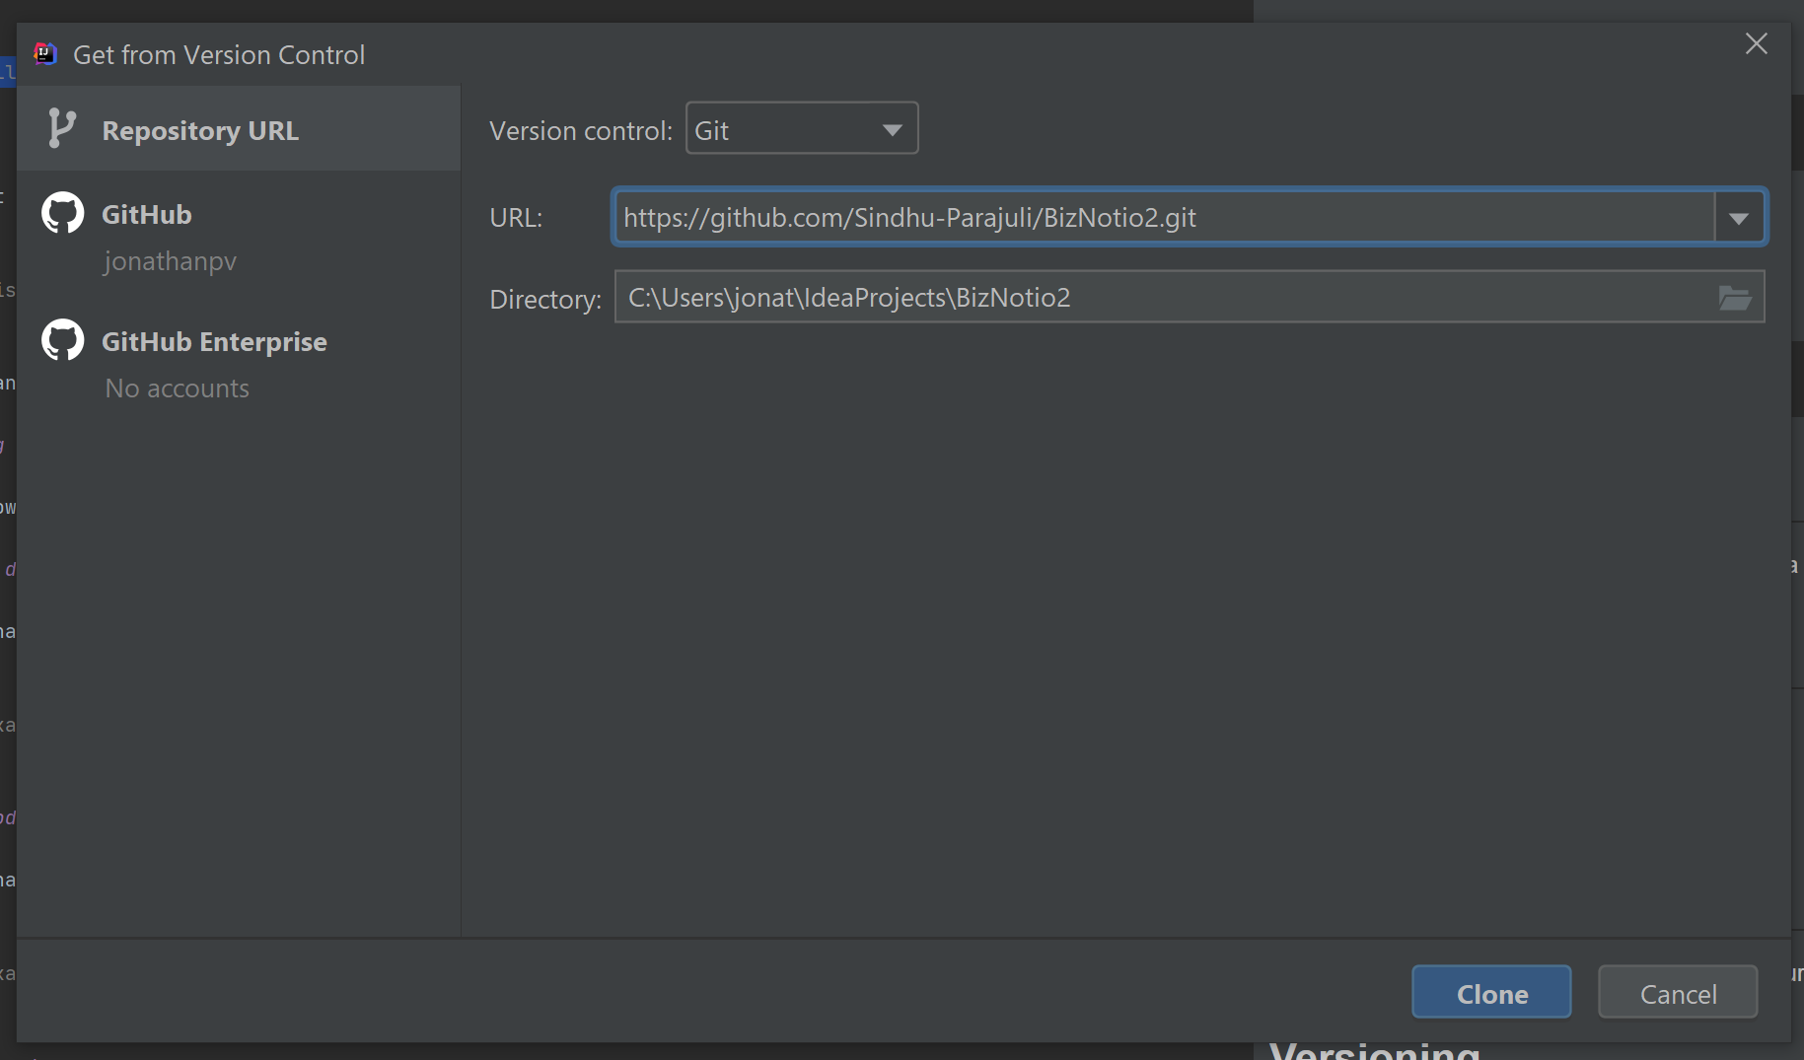The height and width of the screenshot is (1060, 1804).
Task: Select the Repository URL option
Action: 239,129
